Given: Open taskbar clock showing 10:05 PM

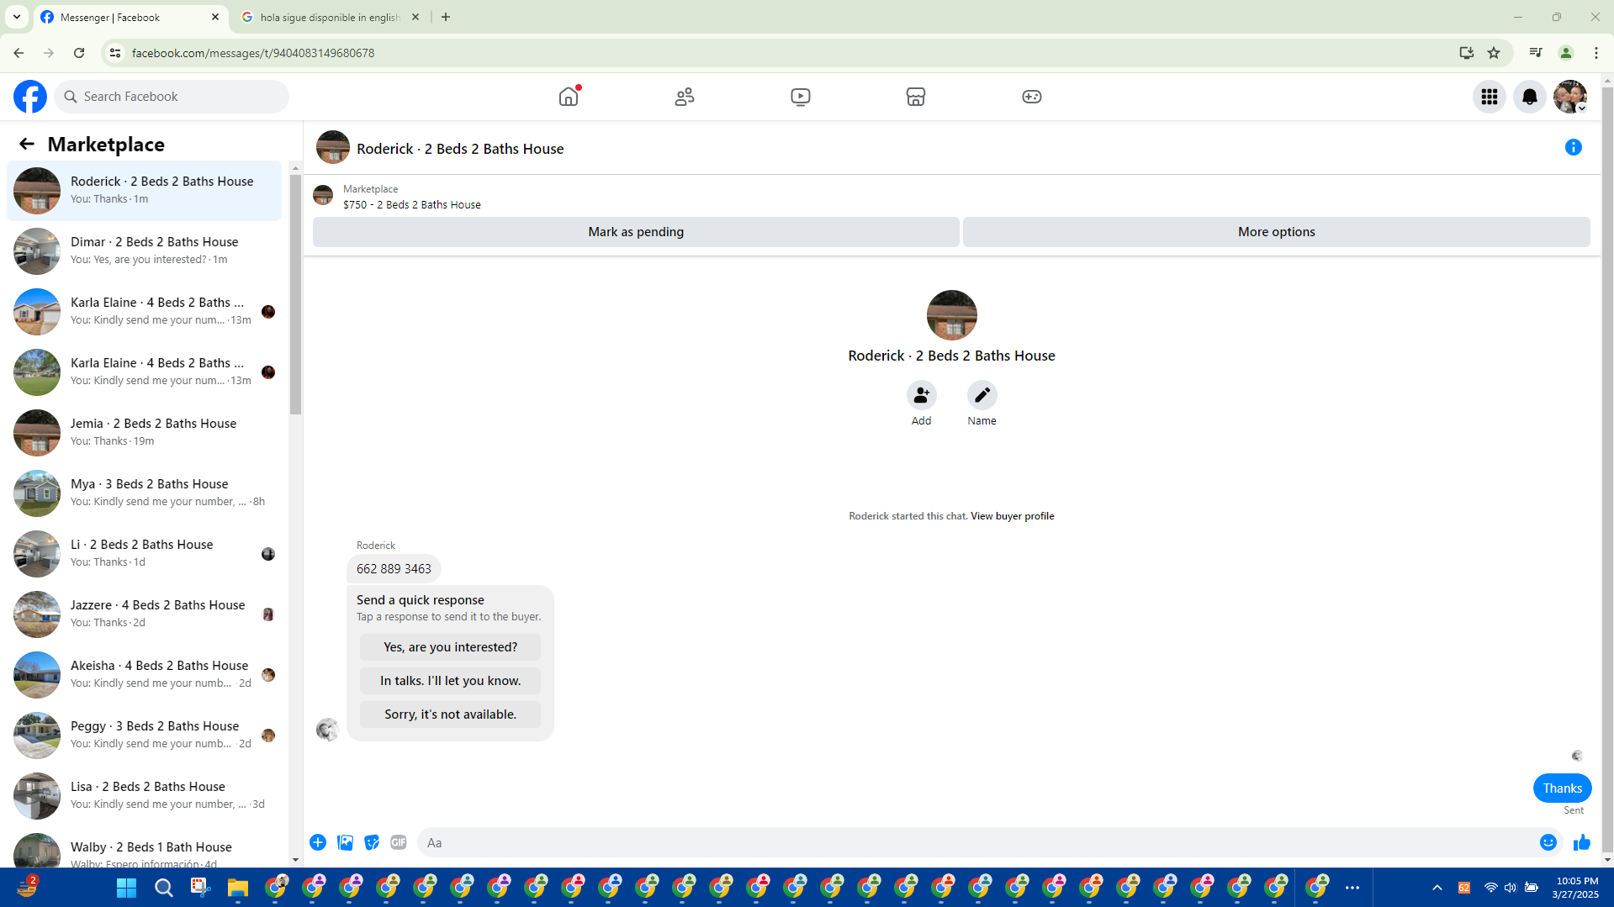Looking at the screenshot, I should pos(1576,888).
